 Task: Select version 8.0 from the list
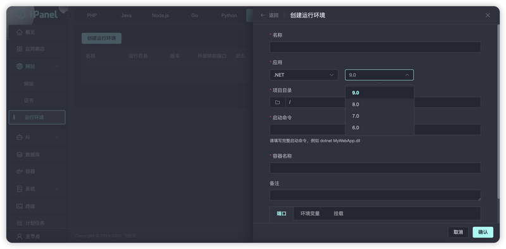click(379, 104)
